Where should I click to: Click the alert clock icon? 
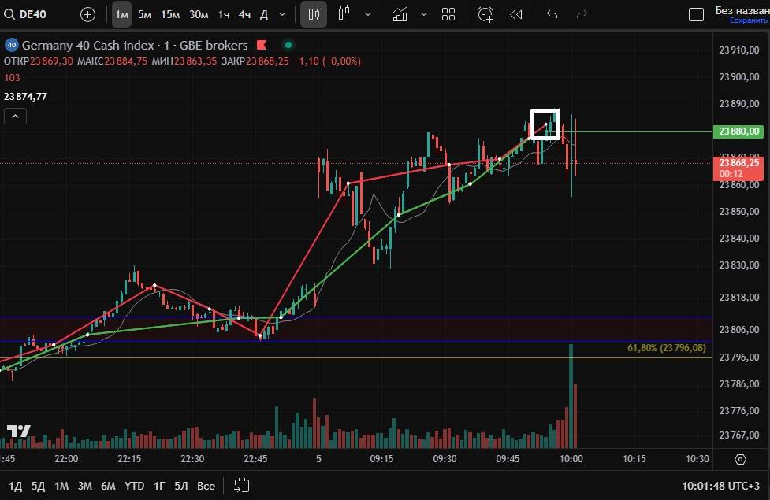(485, 14)
